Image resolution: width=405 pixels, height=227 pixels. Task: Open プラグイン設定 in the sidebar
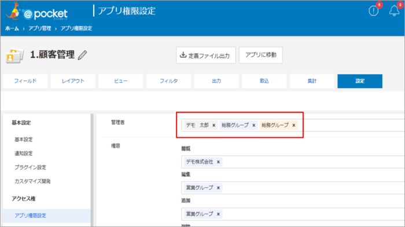tap(30, 167)
